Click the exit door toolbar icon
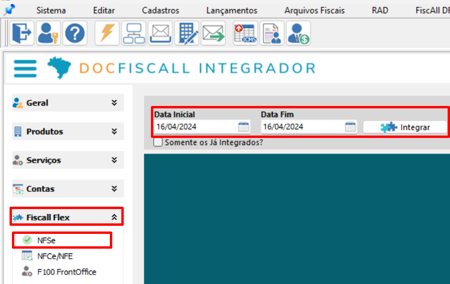 (x=22, y=33)
